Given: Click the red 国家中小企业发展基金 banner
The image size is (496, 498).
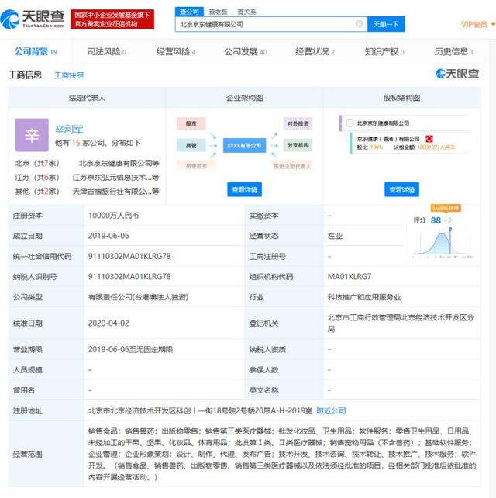Looking at the screenshot, I should pyautogui.click(x=112, y=19).
